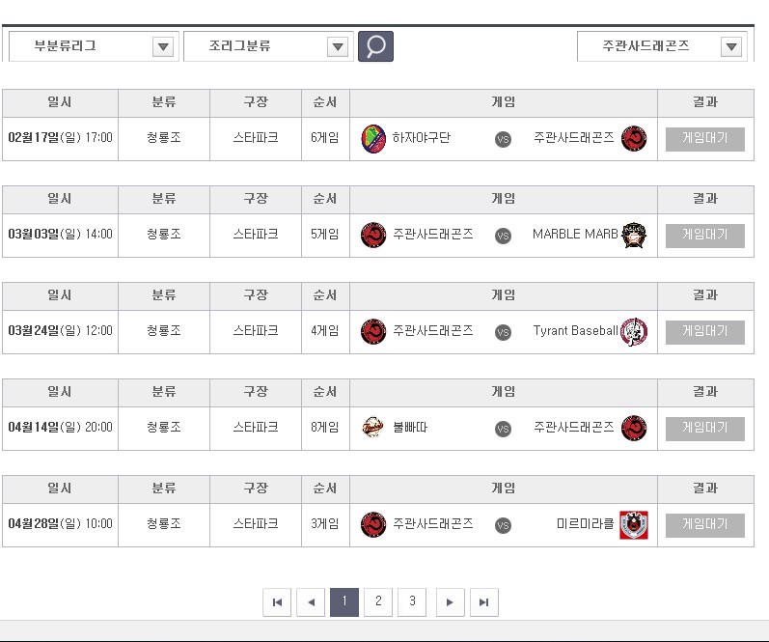Go to the previous page arrow
The image size is (769, 642).
(311, 602)
